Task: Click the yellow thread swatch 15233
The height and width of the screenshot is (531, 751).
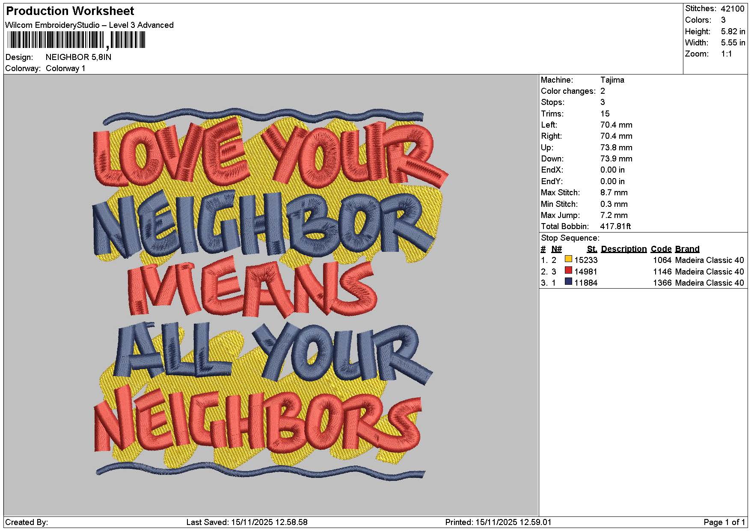Action: pyautogui.click(x=568, y=259)
